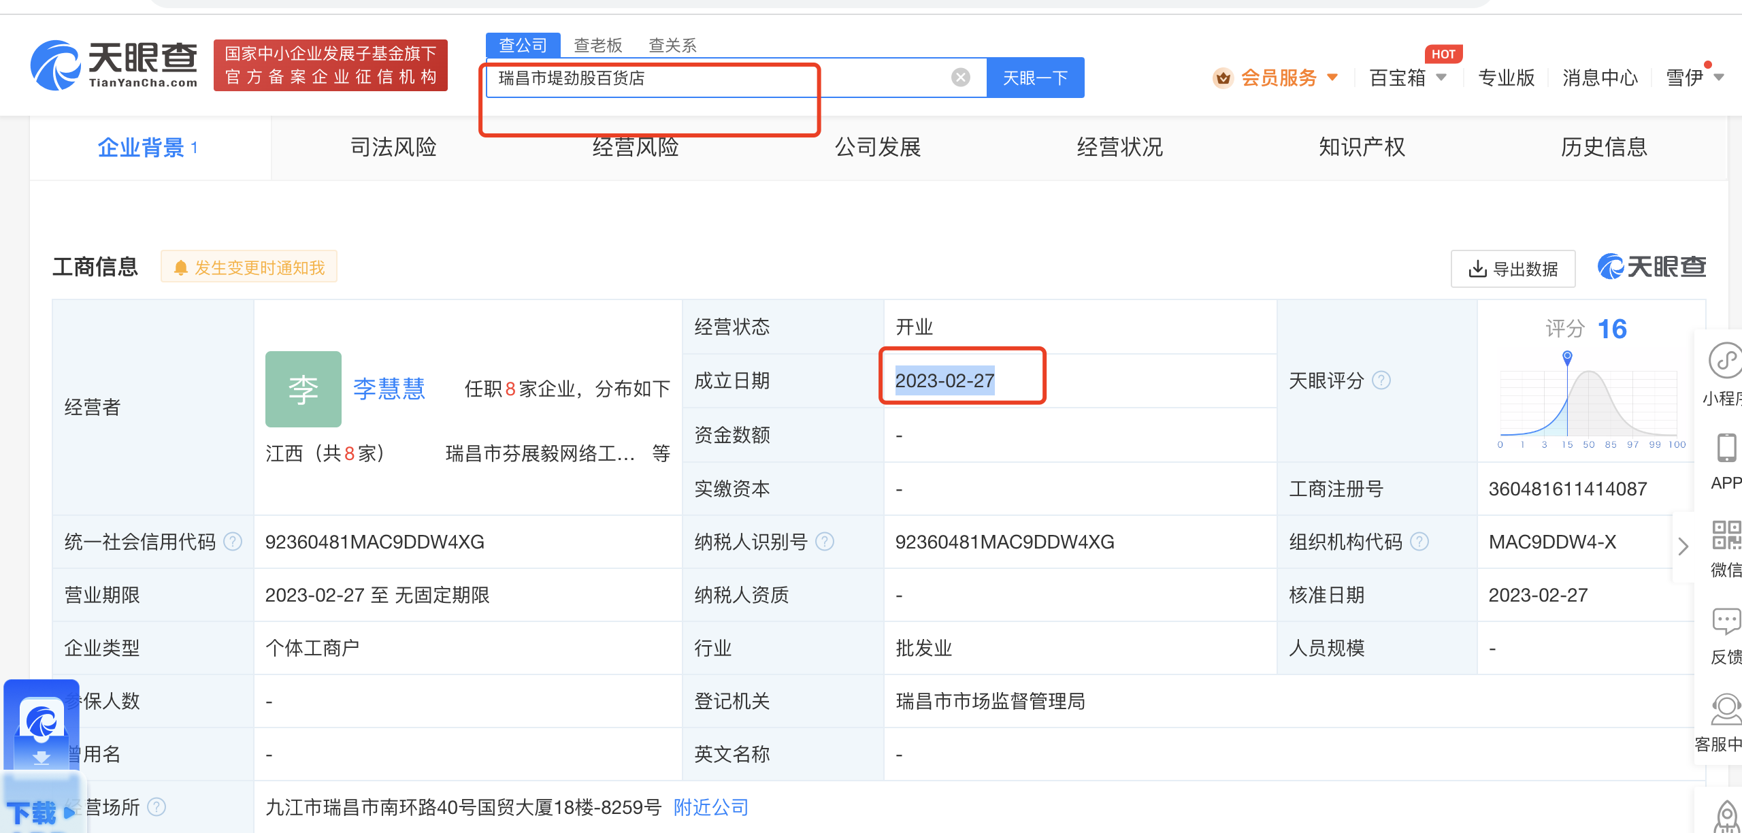1742x833 pixels.
Task: Open the 李慧慧 operator link
Action: [389, 389]
